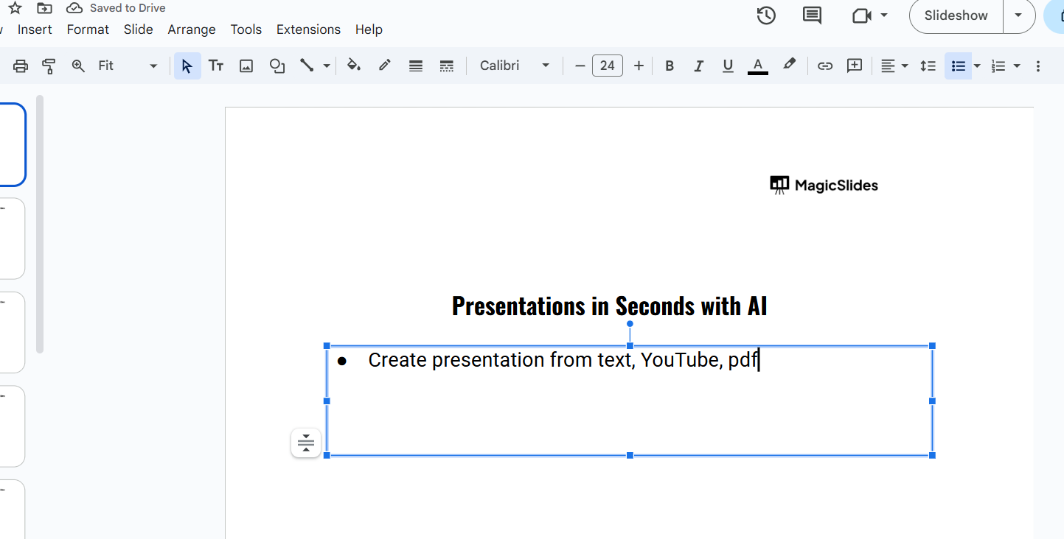Toggle the bulleted list button

point(958,66)
